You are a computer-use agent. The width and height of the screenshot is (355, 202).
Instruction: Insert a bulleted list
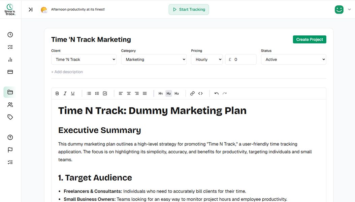tap(89, 93)
